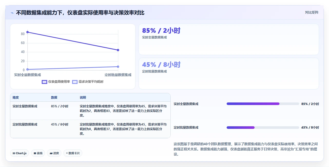
Task: Click decision-time point above 实时全量数据集成 axis label
Action: point(27,69)
